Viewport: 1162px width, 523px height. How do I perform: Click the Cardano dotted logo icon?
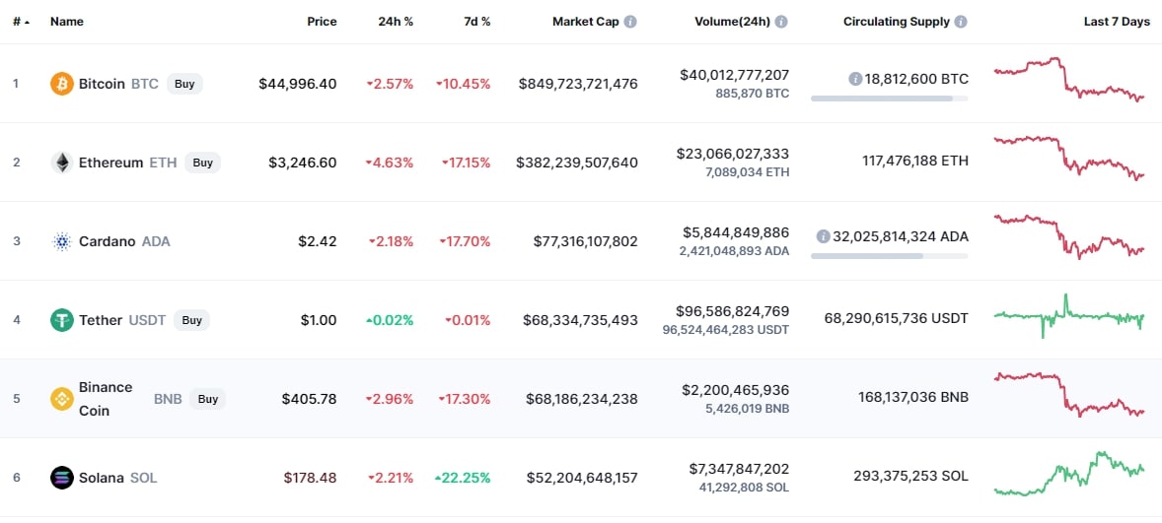61,241
